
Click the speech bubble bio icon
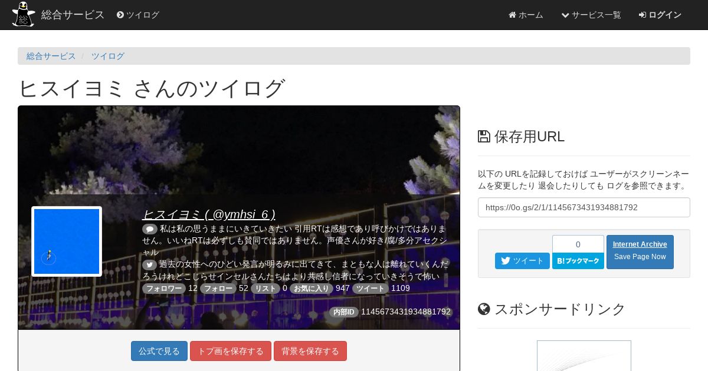pos(150,228)
